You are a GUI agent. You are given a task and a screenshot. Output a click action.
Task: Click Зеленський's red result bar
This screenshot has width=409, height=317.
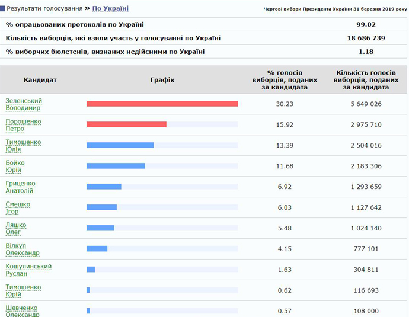(162, 104)
